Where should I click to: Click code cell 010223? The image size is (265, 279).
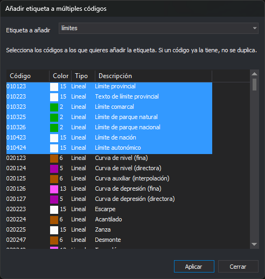click(x=16, y=96)
